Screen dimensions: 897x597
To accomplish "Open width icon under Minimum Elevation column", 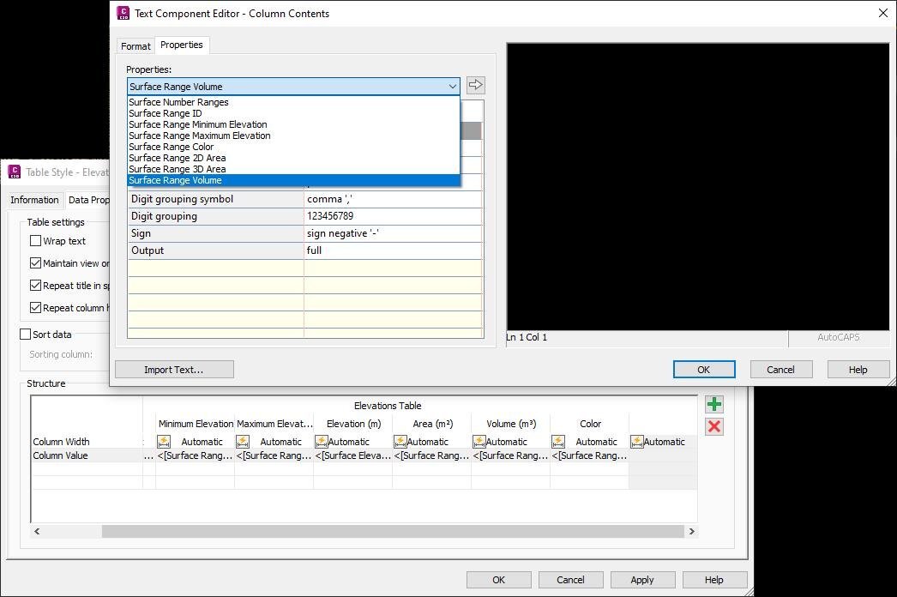I will pos(164,441).
